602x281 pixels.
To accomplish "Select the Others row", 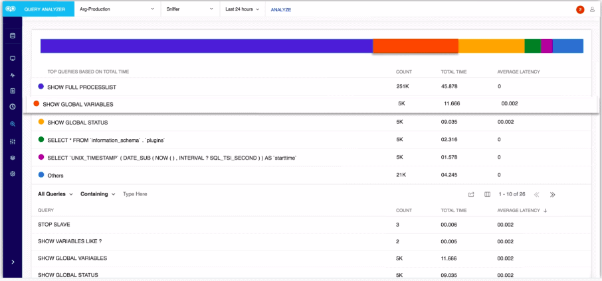I will 312,175.
